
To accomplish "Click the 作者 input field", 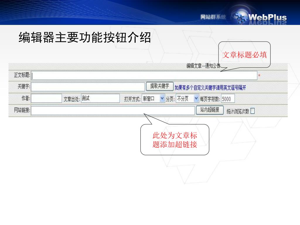I will point(47,98).
